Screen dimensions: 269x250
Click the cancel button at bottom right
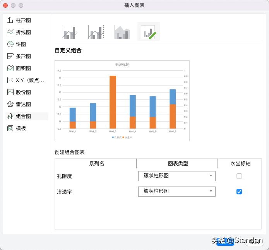click(255, 241)
